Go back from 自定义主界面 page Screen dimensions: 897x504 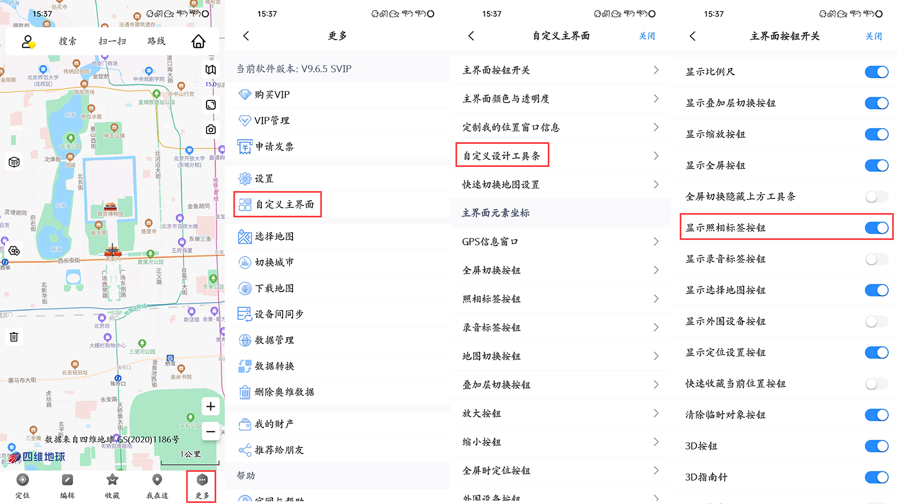[471, 36]
